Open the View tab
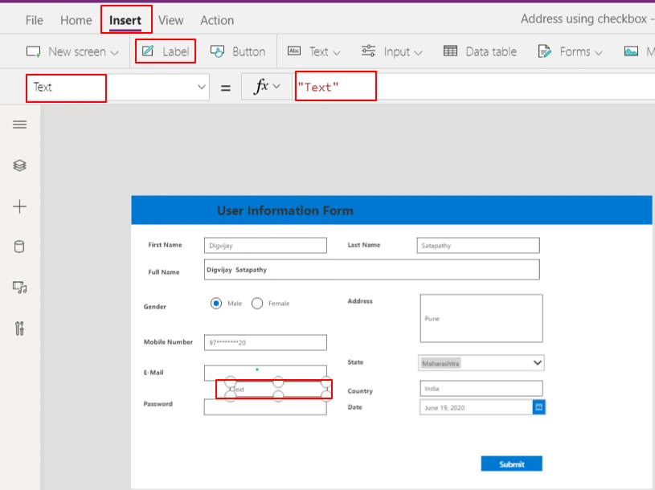655x490 pixels. [x=170, y=20]
